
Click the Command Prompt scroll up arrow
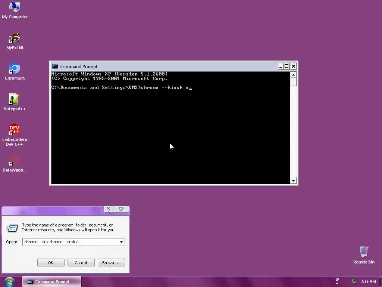(x=293, y=75)
